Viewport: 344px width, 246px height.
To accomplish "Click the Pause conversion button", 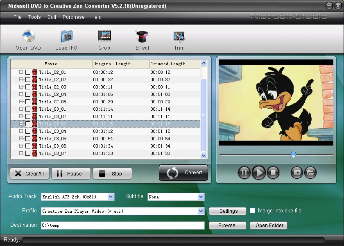I will (71, 173).
